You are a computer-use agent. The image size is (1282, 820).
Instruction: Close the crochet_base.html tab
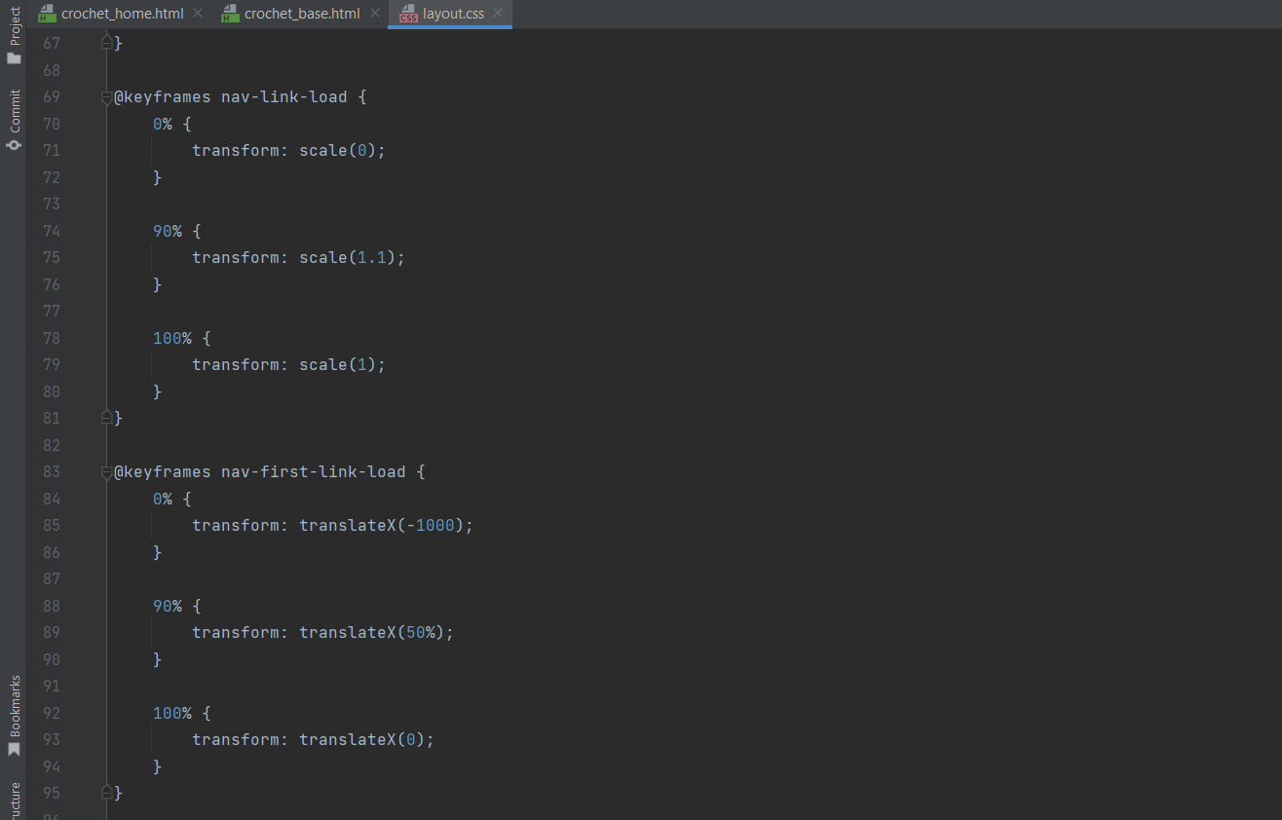[x=374, y=14]
